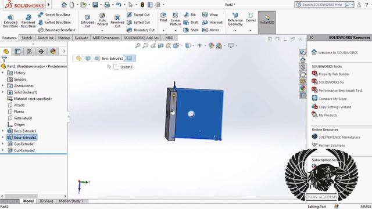Switch to the 3D Views bottom tab

coord(46,201)
